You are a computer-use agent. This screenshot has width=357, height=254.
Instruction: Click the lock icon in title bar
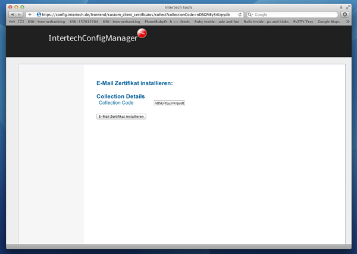[341, 7]
